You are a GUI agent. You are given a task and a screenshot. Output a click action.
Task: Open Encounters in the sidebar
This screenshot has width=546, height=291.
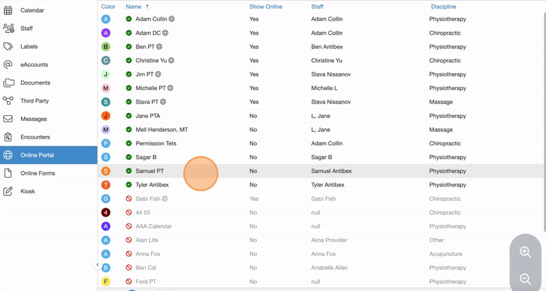tap(35, 137)
